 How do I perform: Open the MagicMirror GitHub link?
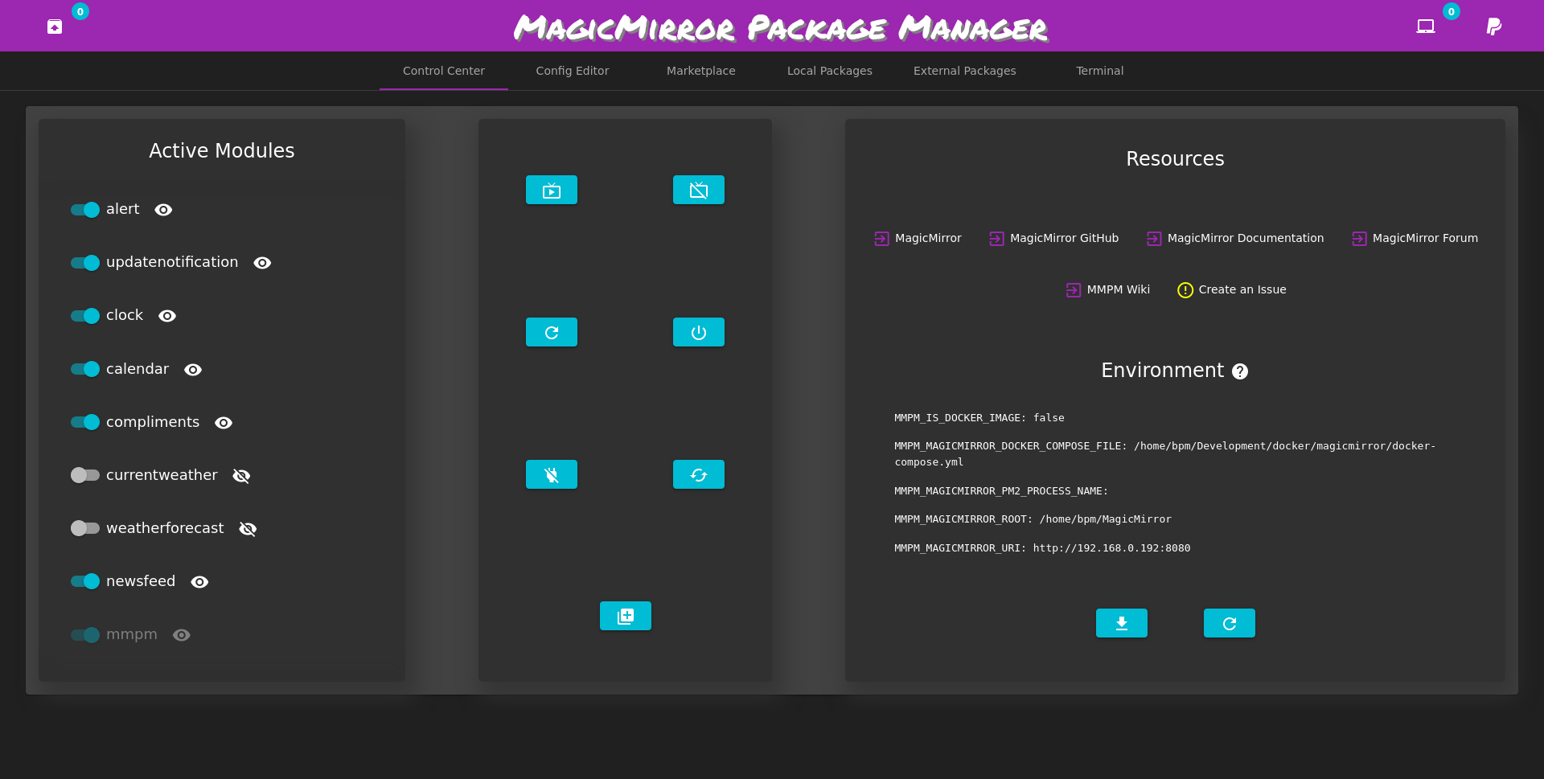point(1064,238)
